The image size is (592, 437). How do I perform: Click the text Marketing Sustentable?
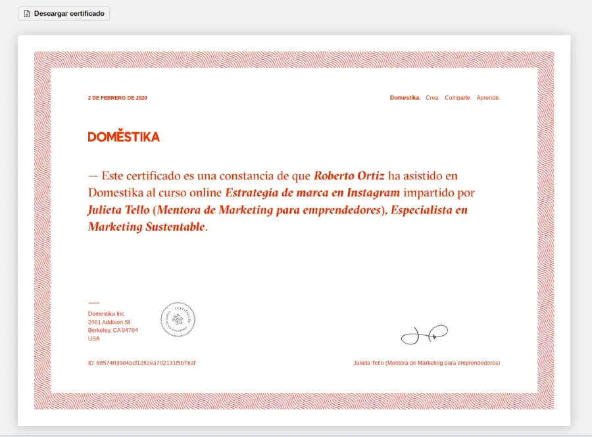[x=147, y=227]
